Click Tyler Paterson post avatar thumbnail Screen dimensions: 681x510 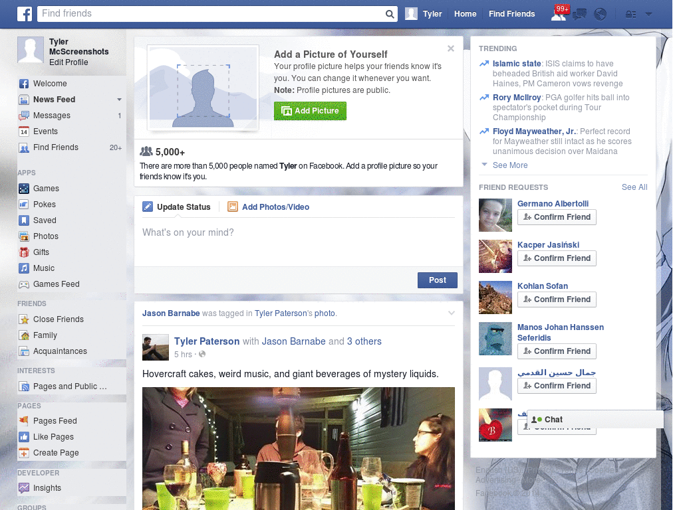click(156, 347)
